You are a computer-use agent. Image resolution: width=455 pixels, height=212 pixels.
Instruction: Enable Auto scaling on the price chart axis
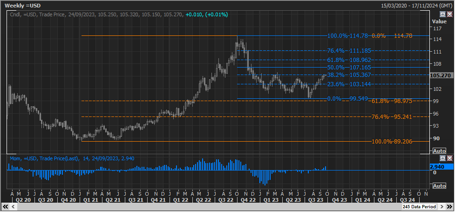coord(439,151)
